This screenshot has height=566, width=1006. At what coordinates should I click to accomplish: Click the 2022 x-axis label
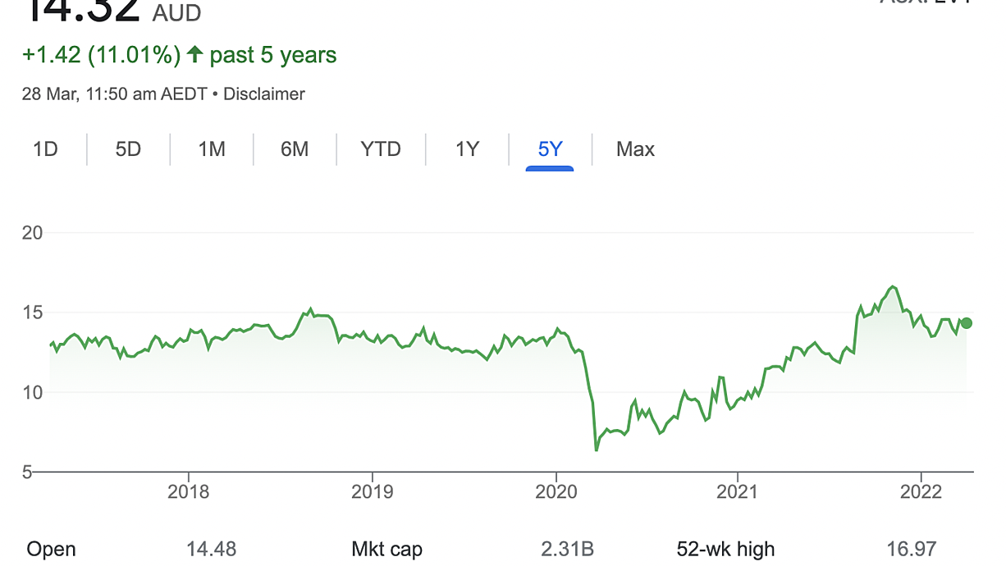921,492
